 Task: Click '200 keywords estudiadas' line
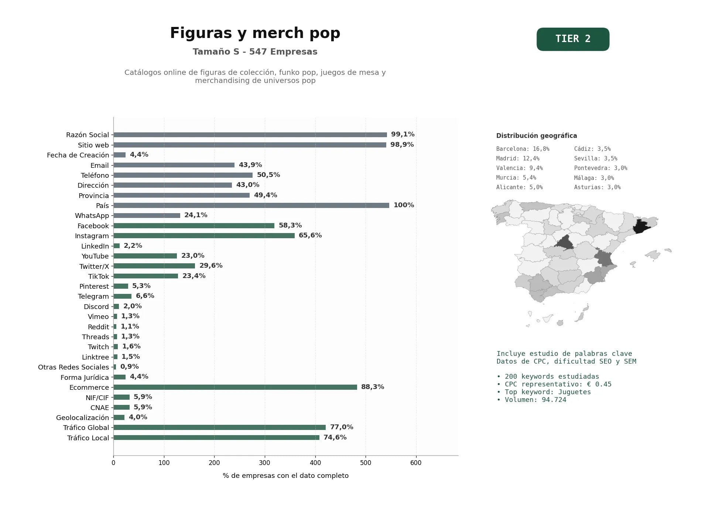pos(548,376)
